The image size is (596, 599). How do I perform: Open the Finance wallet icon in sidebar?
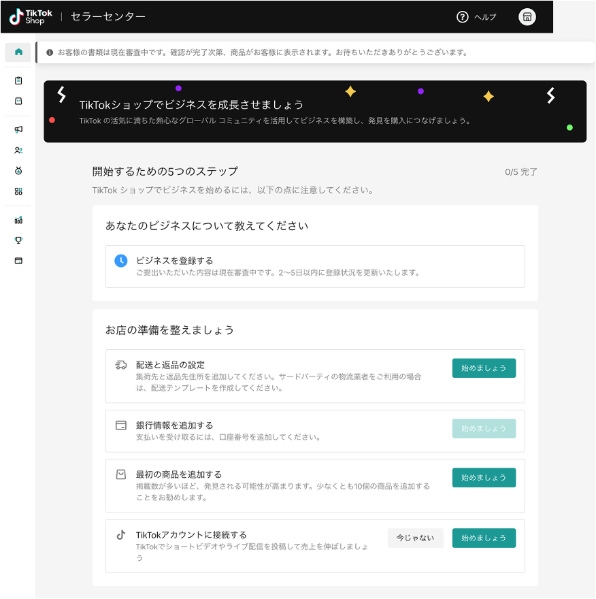18,261
